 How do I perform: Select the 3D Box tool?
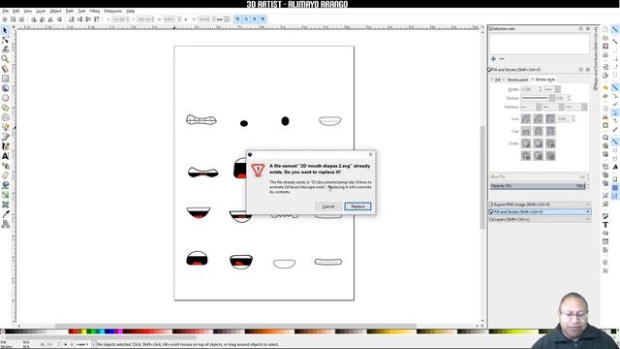pos(5,88)
